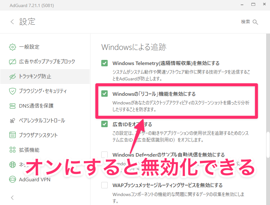
Task: Click the Windows Telemetry(遠隔情報収集)を無効にする label
Action: pos(166,63)
